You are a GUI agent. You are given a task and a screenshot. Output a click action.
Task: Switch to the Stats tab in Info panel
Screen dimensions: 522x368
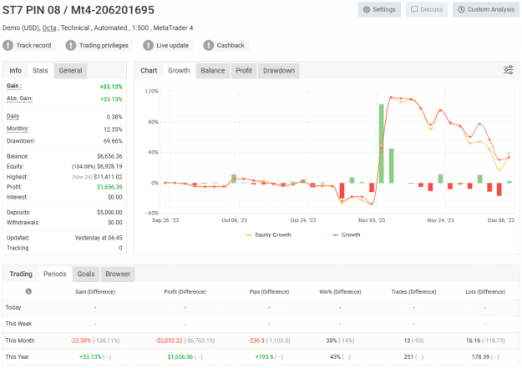click(x=40, y=71)
